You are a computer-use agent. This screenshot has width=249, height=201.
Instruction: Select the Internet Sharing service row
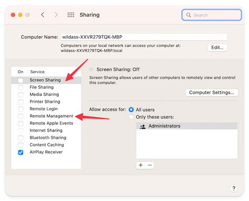point(46,130)
